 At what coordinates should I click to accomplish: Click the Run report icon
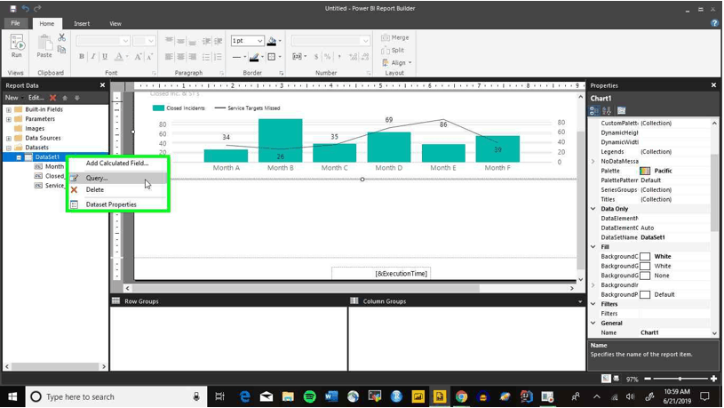17,45
